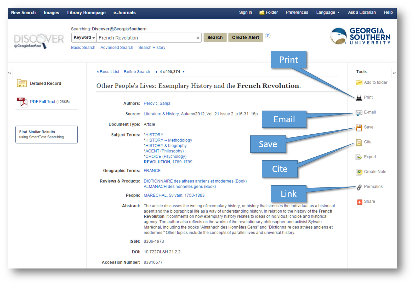The height and width of the screenshot is (286, 415).
Task: Open the Basic Search link
Action: [83, 48]
